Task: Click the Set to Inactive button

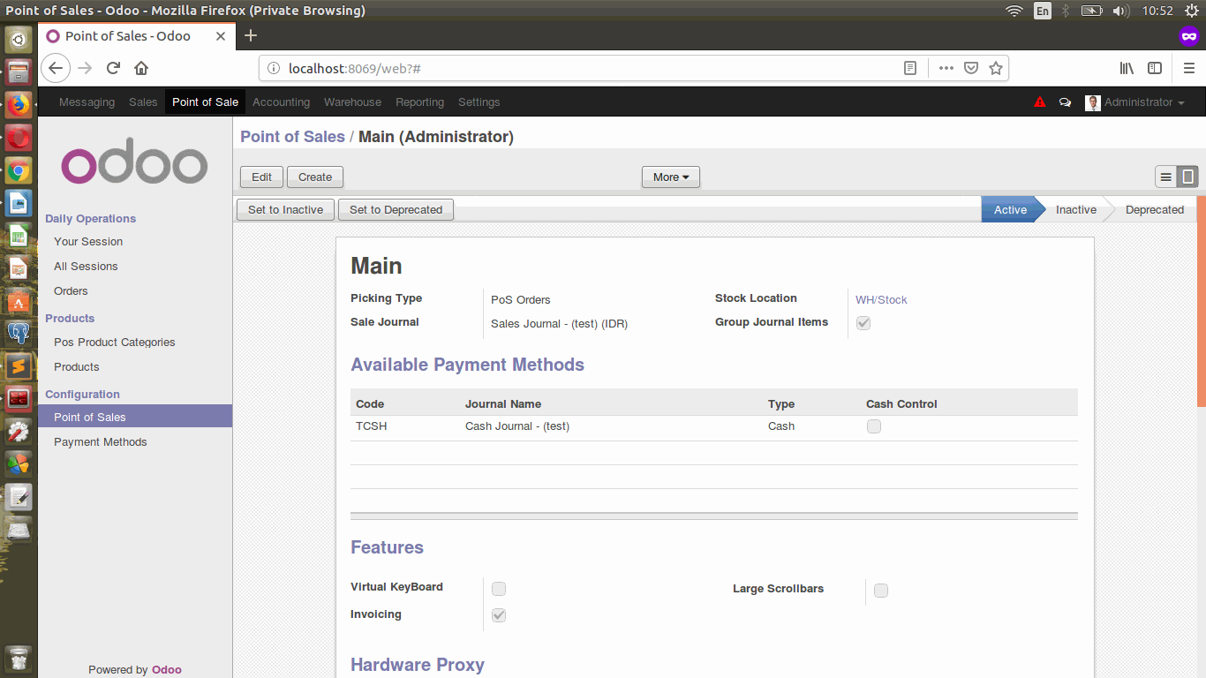Action: [285, 210]
